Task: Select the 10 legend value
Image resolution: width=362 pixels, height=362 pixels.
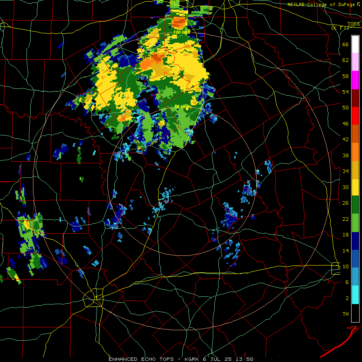Action: (346, 266)
